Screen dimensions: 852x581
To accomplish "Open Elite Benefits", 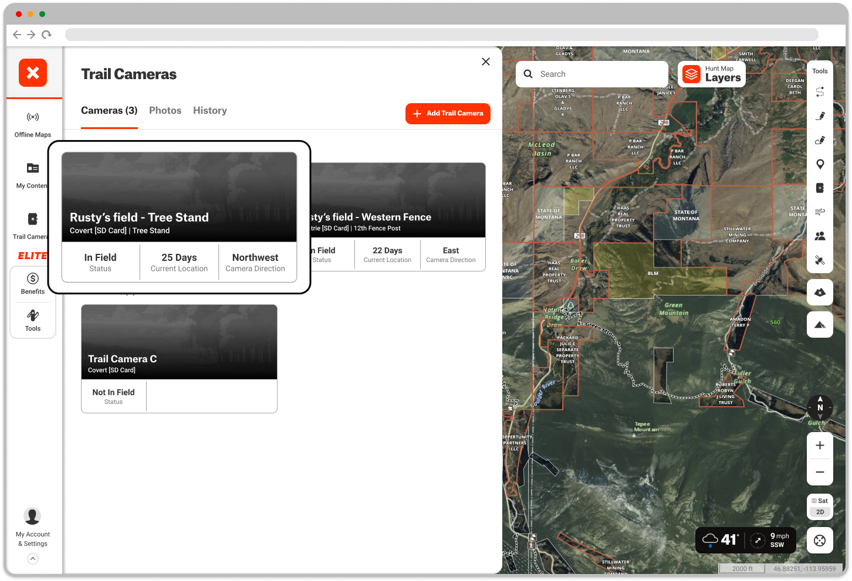I will pyautogui.click(x=33, y=283).
